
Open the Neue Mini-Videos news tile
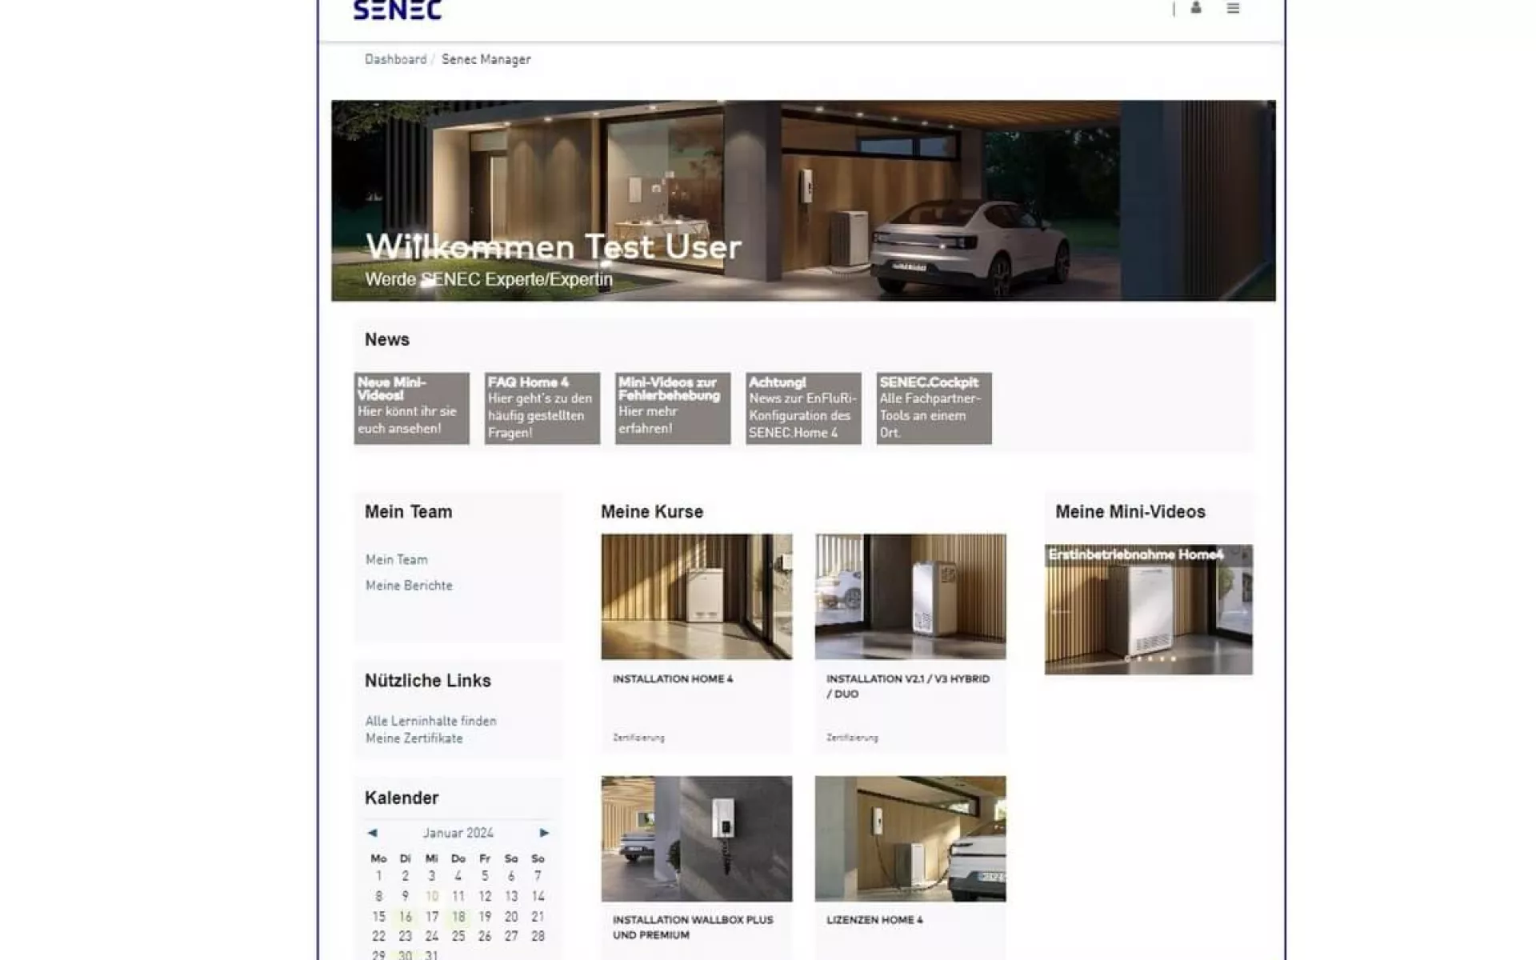pyautogui.click(x=411, y=408)
